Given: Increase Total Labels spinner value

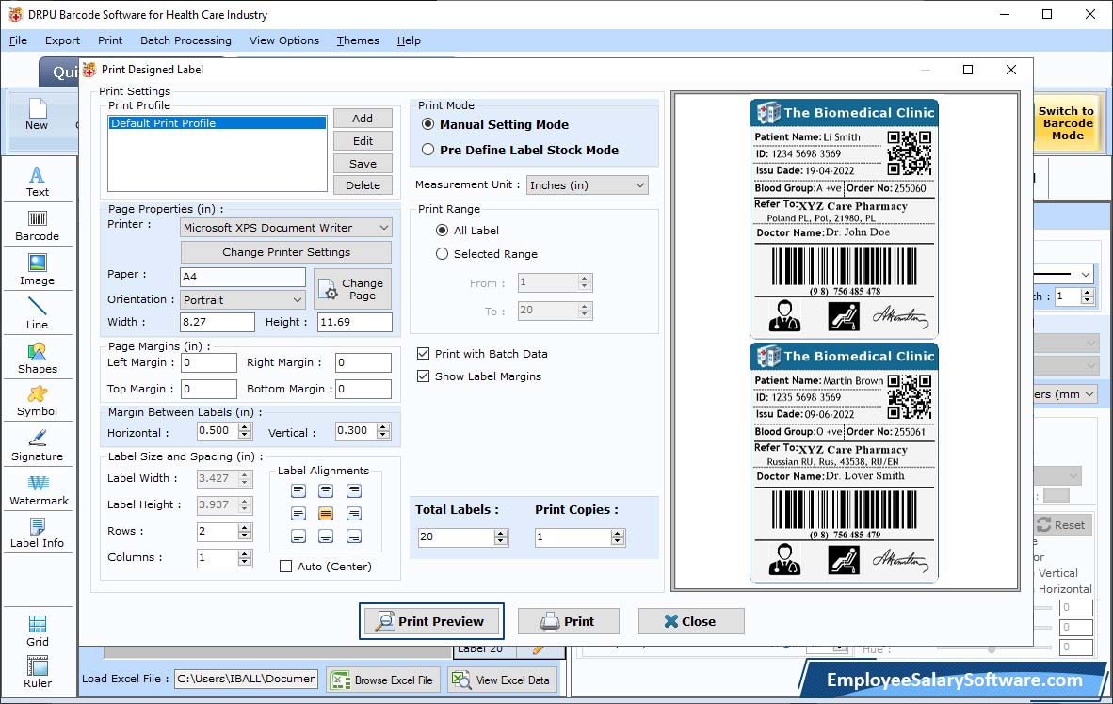Looking at the screenshot, I should [500, 533].
